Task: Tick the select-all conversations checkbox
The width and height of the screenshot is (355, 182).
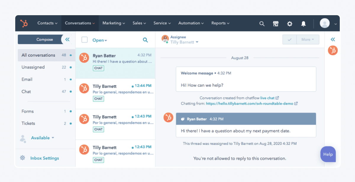Action: [x=85, y=40]
